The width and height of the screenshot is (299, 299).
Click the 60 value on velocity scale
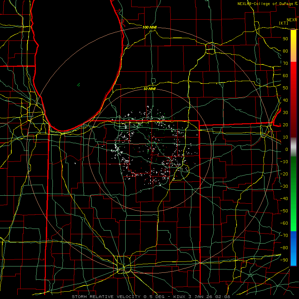285,75
